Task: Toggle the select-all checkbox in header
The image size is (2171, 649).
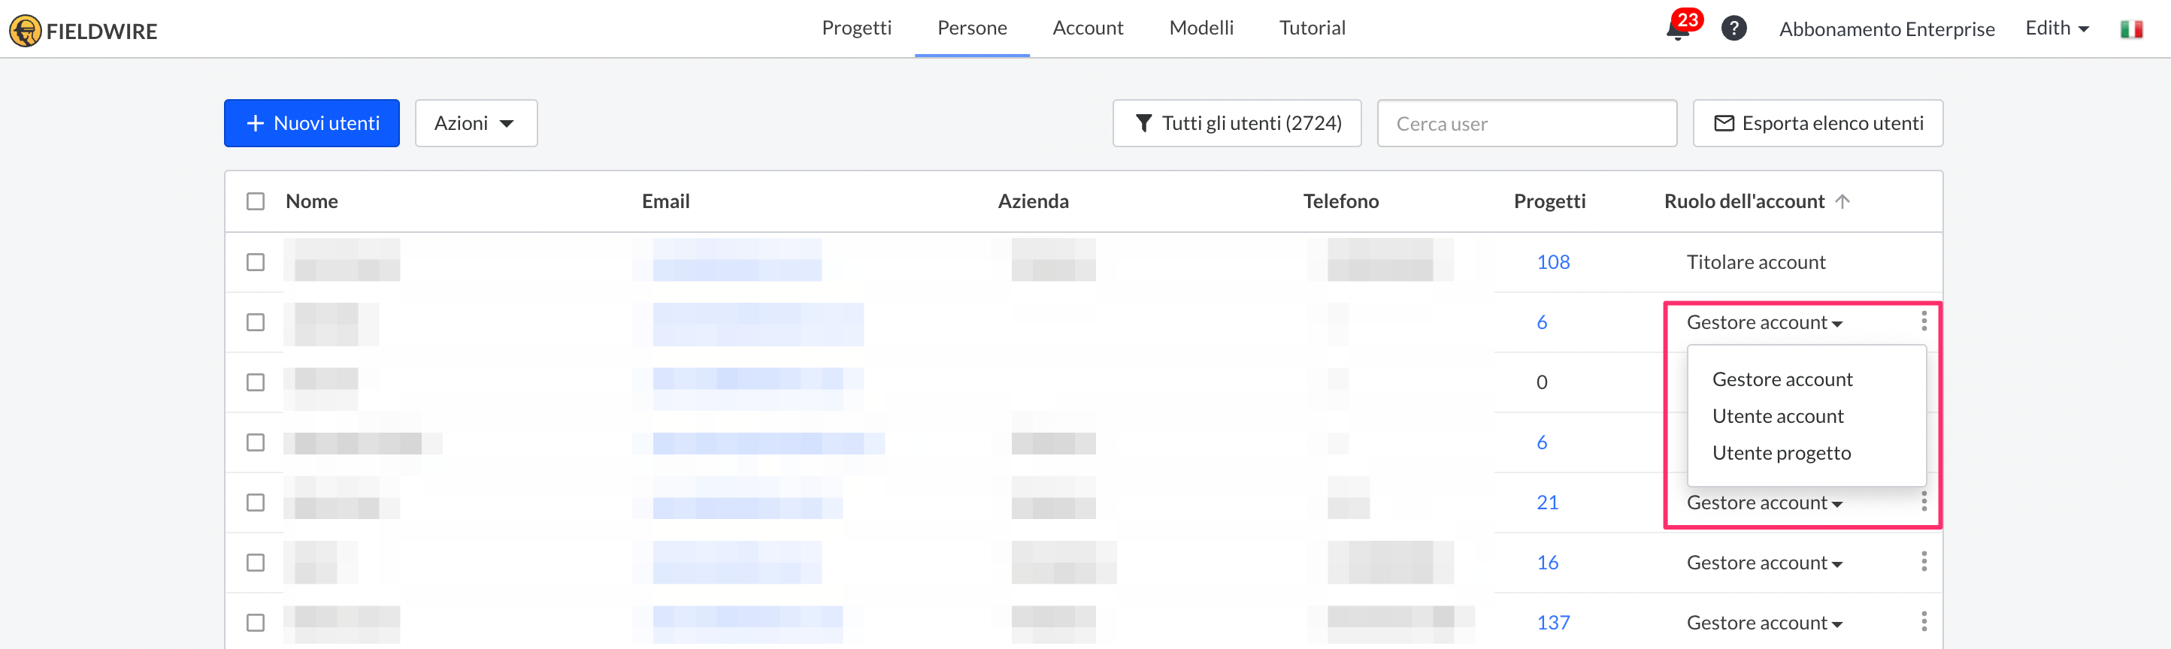Action: point(256,201)
